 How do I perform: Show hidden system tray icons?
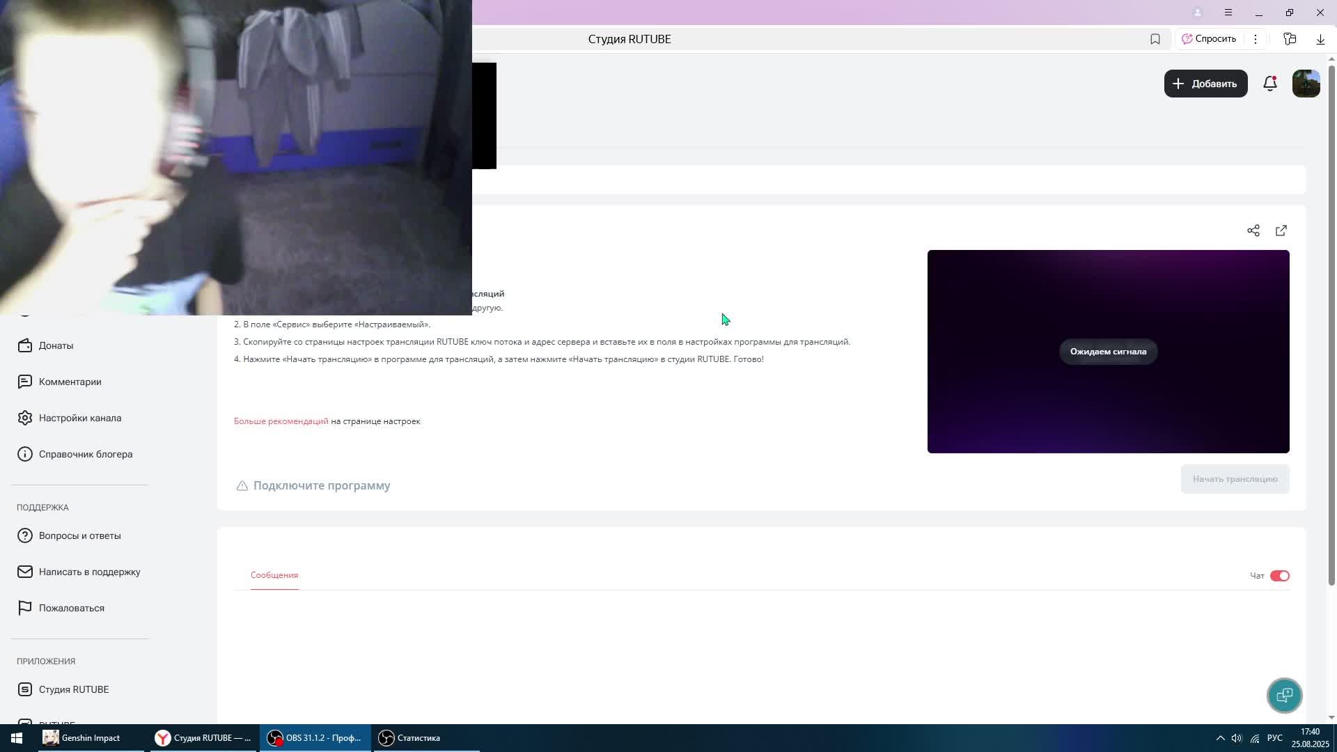coord(1220,738)
